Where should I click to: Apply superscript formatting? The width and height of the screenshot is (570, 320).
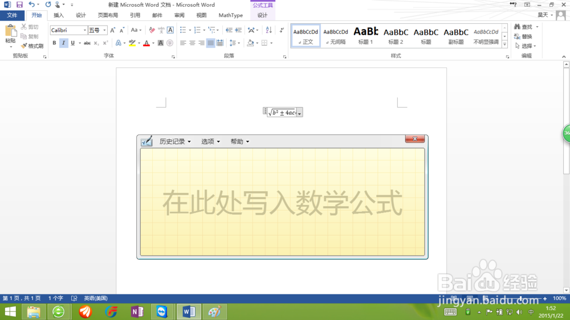coord(105,43)
